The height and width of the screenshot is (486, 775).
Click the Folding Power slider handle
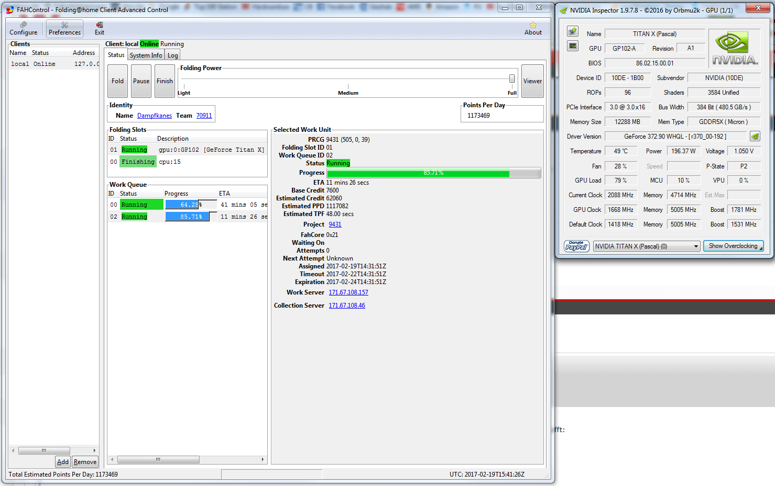pos(512,78)
